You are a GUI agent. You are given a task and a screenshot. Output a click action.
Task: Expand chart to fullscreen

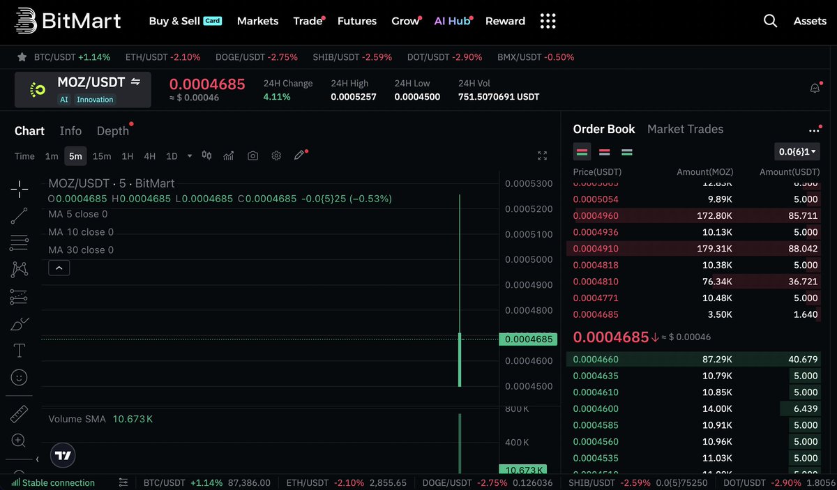[x=542, y=156]
